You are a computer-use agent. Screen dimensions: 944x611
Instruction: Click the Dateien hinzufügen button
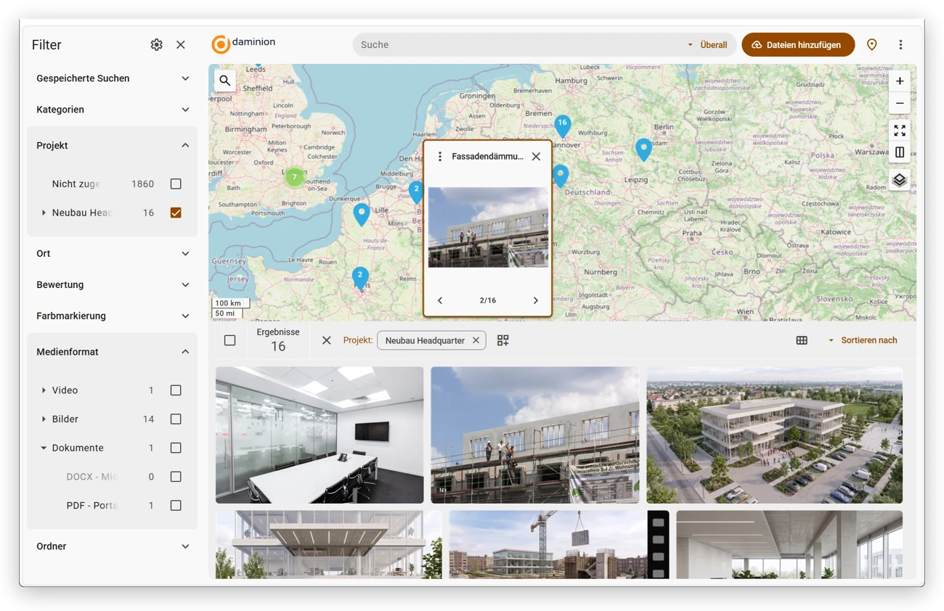(x=797, y=45)
